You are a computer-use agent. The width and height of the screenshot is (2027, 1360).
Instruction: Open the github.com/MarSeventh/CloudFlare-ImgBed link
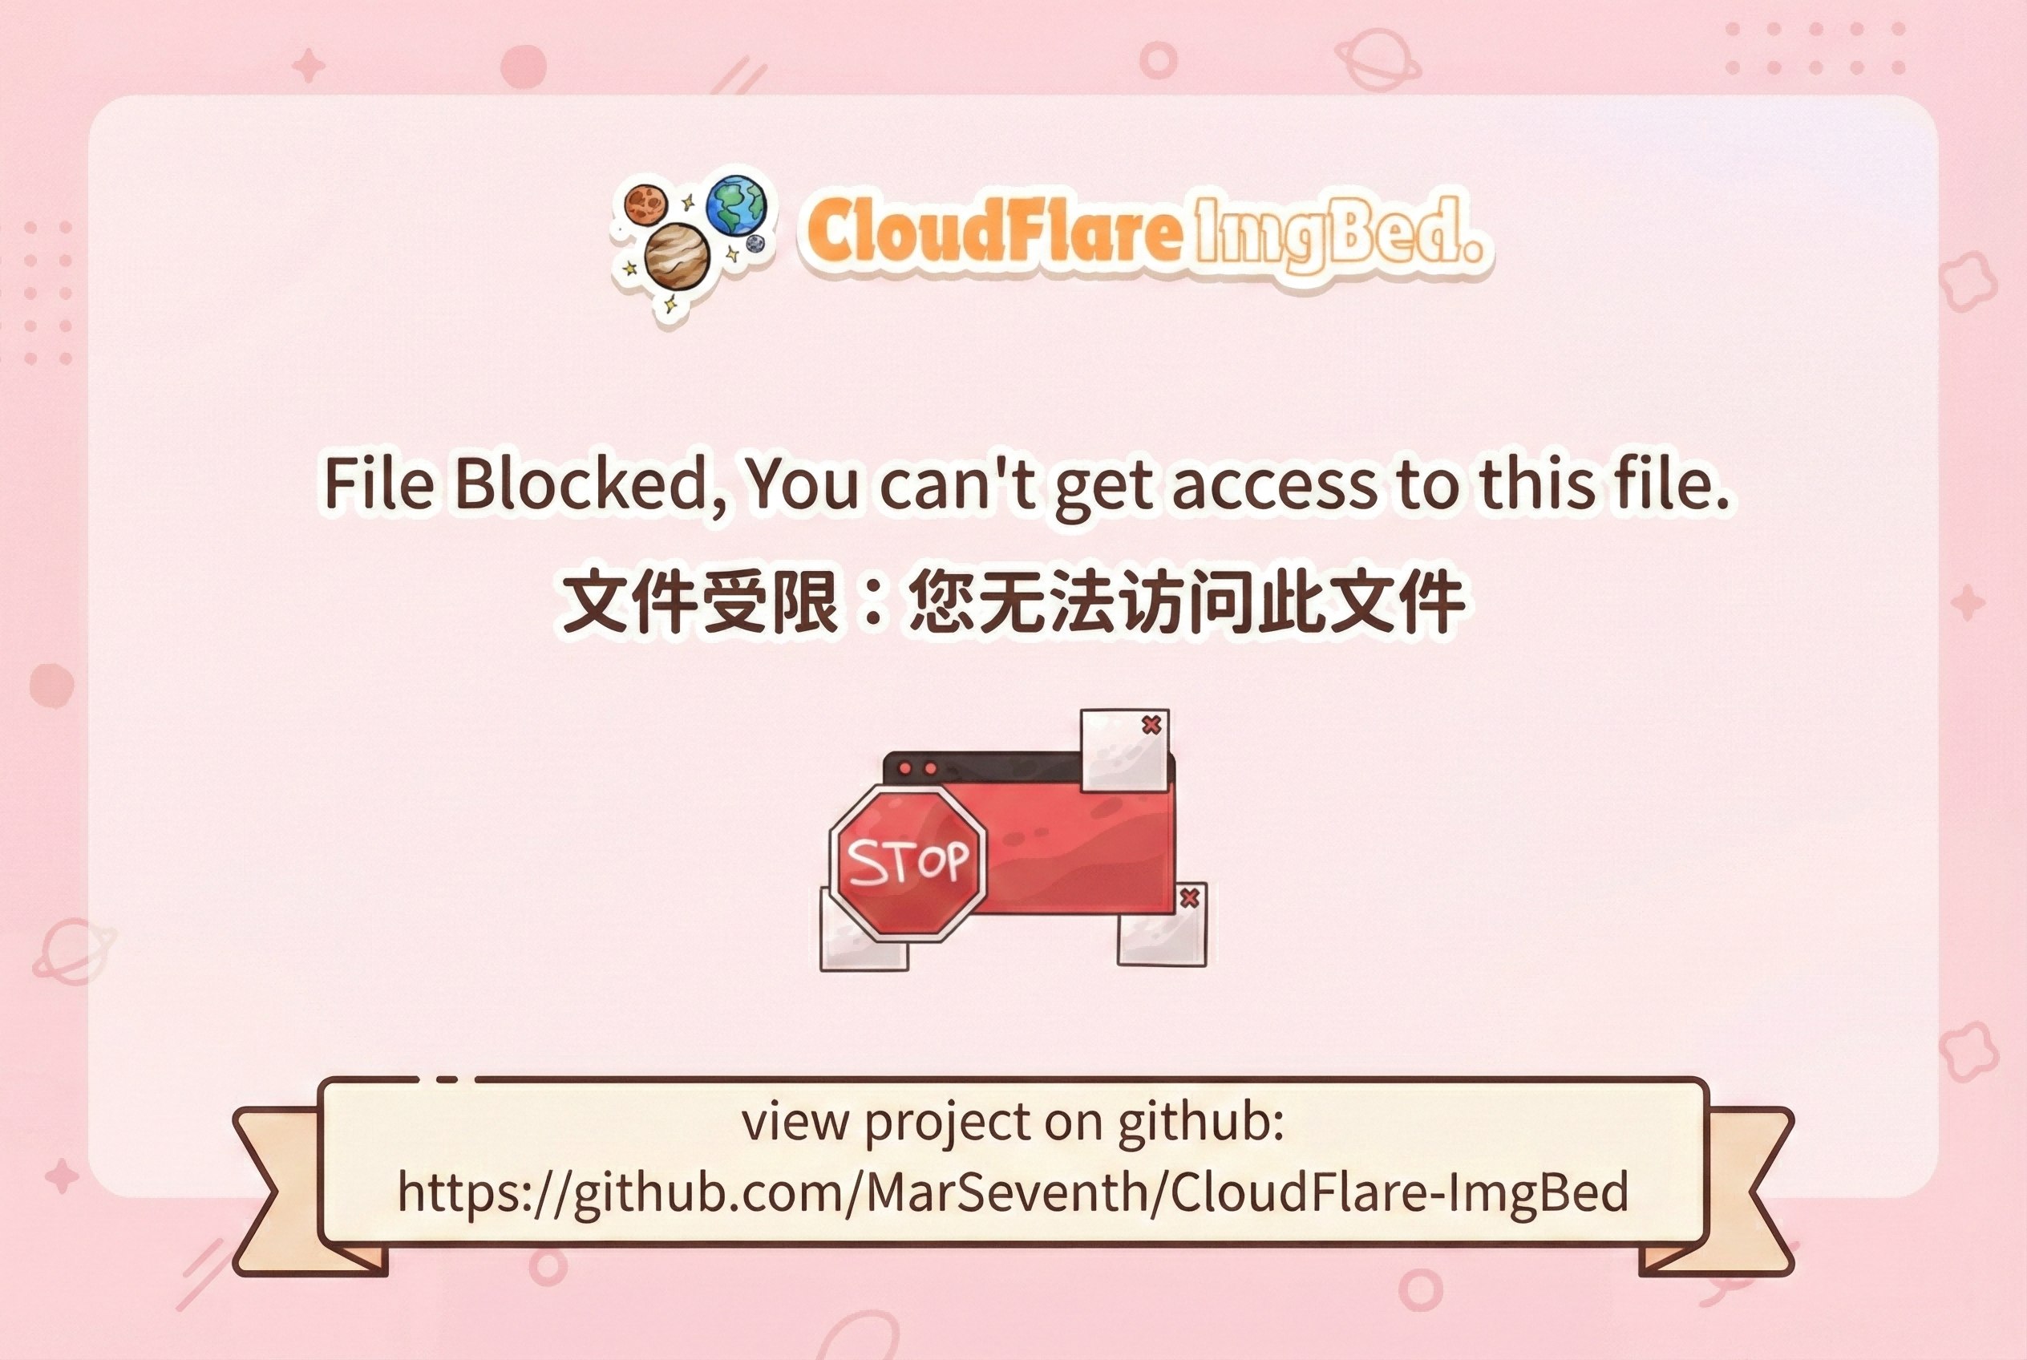(1013, 1192)
